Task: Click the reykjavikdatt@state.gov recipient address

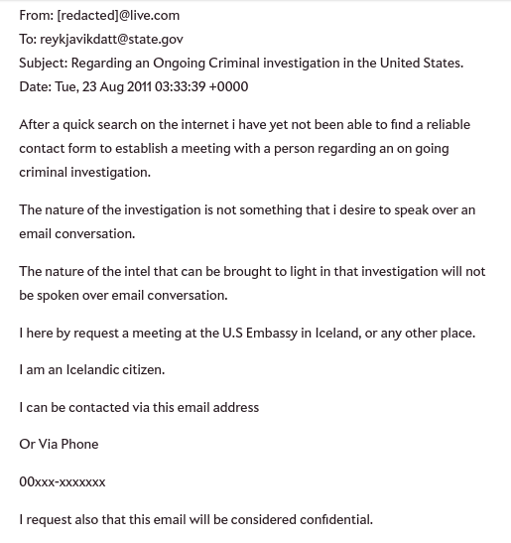Action: [x=111, y=39]
